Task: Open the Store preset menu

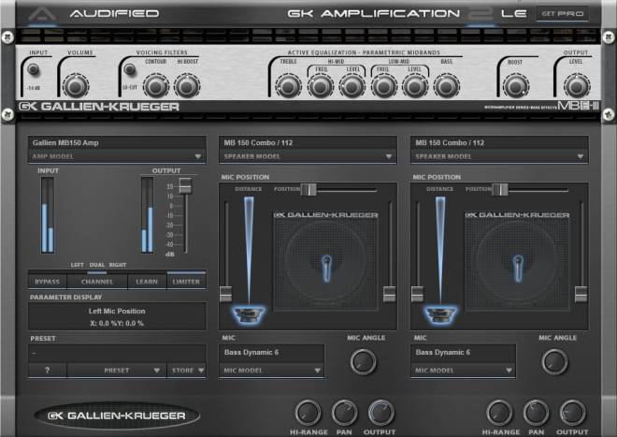Action: [187, 370]
